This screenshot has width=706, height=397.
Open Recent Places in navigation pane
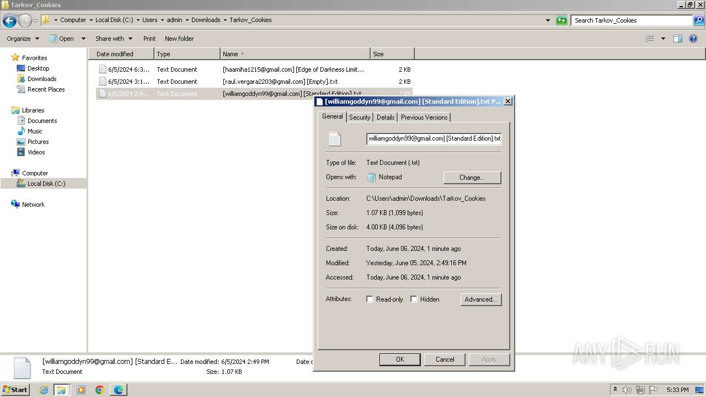[x=46, y=89]
